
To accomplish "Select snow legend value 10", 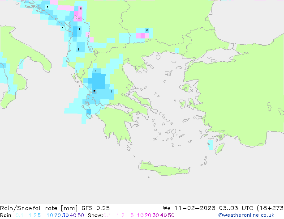I will coord(140,215).
